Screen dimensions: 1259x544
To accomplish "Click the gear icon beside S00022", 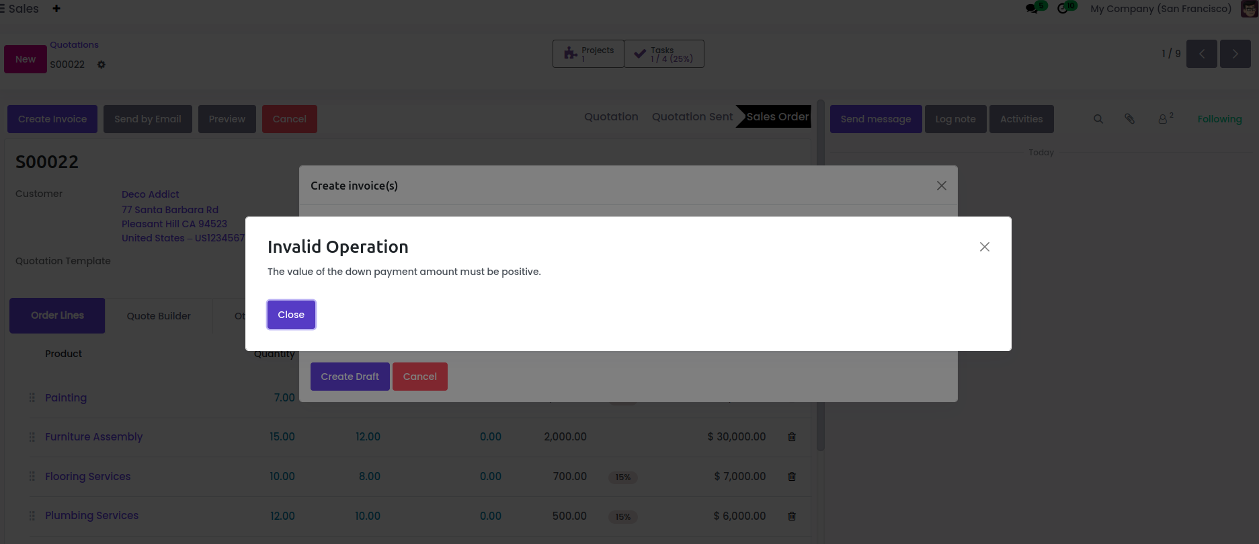I will pyautogui.click(x=101, y=65).
